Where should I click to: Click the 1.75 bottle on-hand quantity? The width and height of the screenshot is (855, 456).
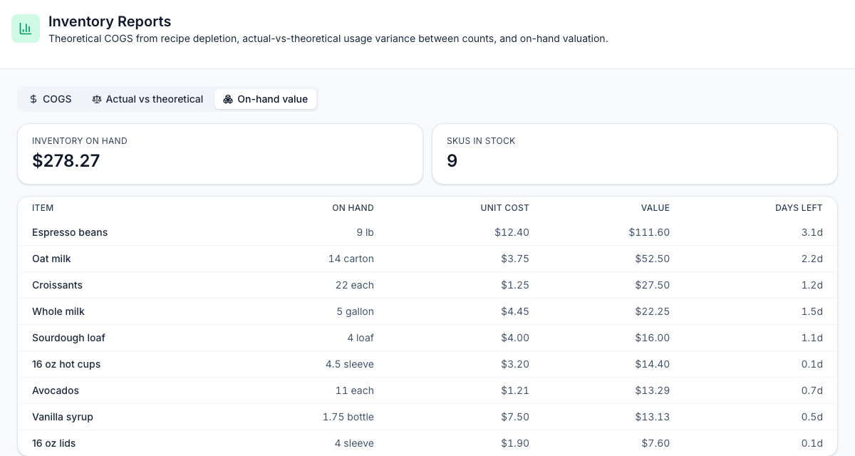(x=348, y=417)
